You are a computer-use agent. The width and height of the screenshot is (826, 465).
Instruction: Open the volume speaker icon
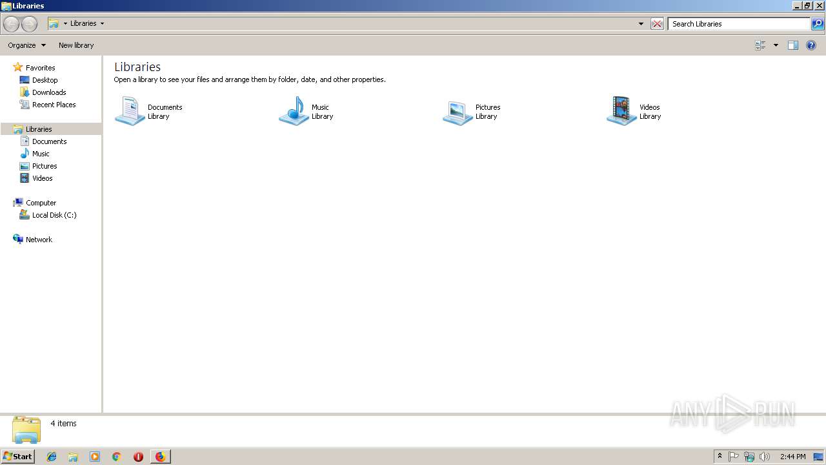click(x=765, y=457)
